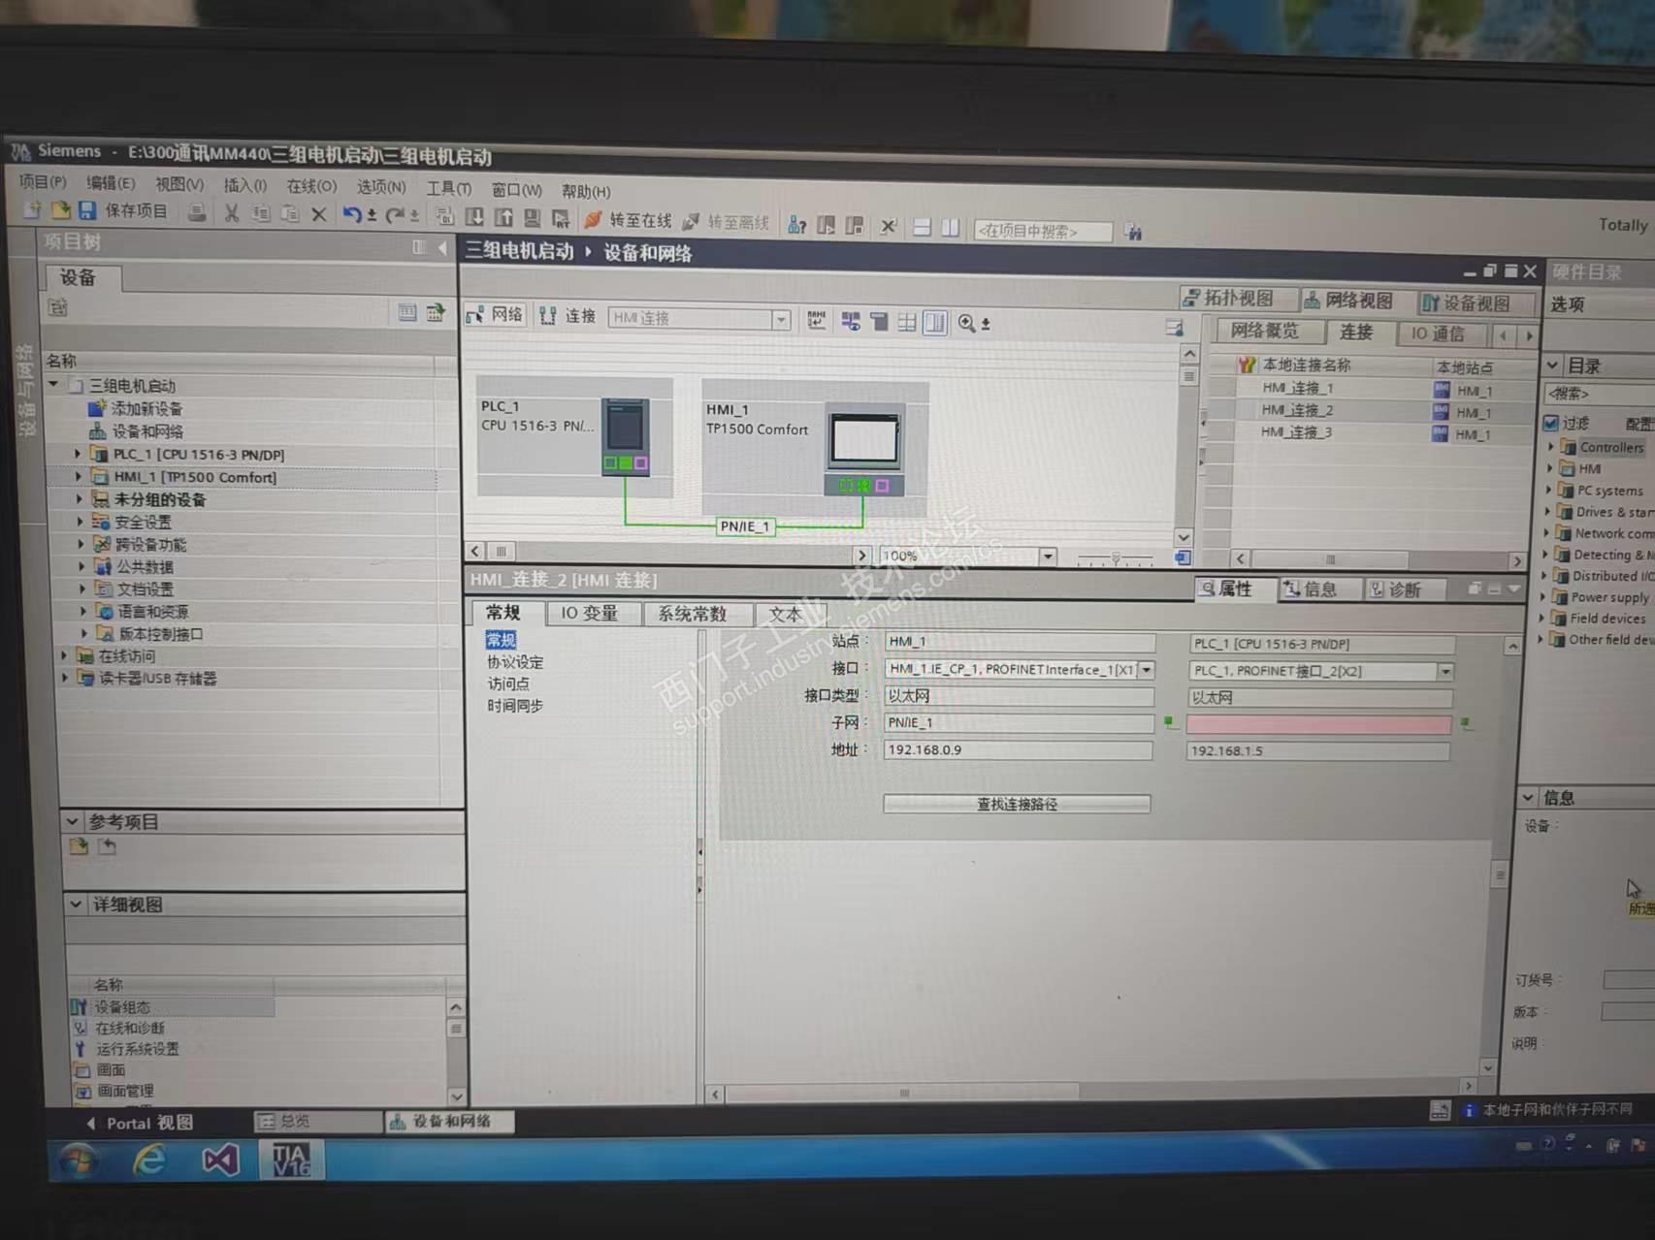Click the network canvas horizontal scrollbar thumb
The image size is (1655, 1240).
[501, 552]
